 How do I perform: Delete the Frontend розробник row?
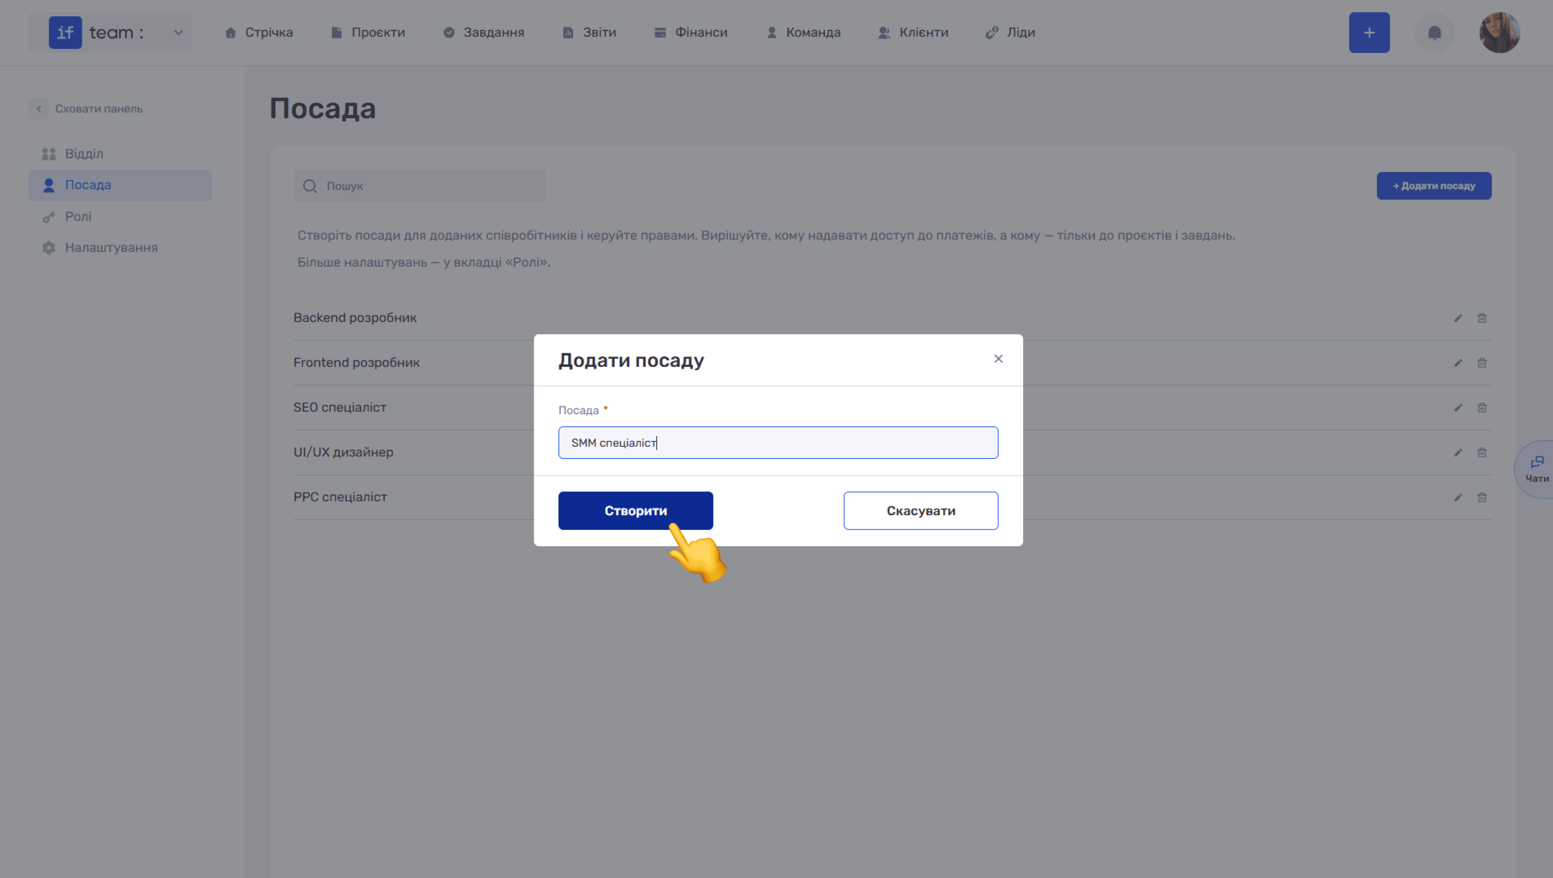pyautogui.click(x=1482, y=363)
